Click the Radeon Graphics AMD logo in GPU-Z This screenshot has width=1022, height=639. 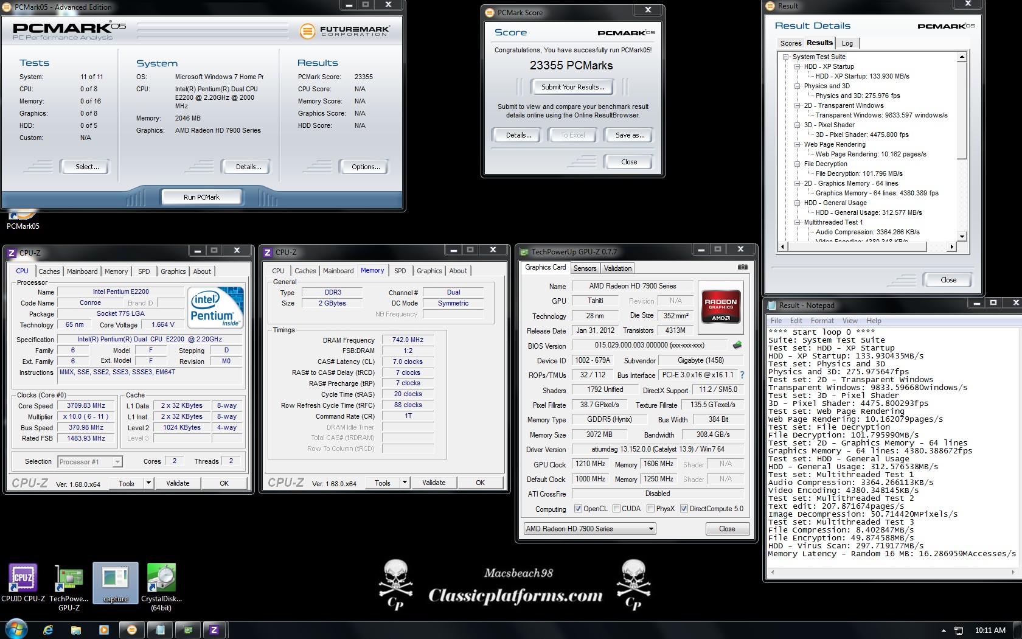[x=721, y=306]
